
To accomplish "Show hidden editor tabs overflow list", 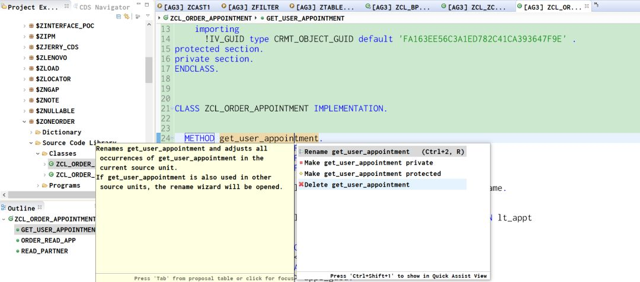I will 596,5.
